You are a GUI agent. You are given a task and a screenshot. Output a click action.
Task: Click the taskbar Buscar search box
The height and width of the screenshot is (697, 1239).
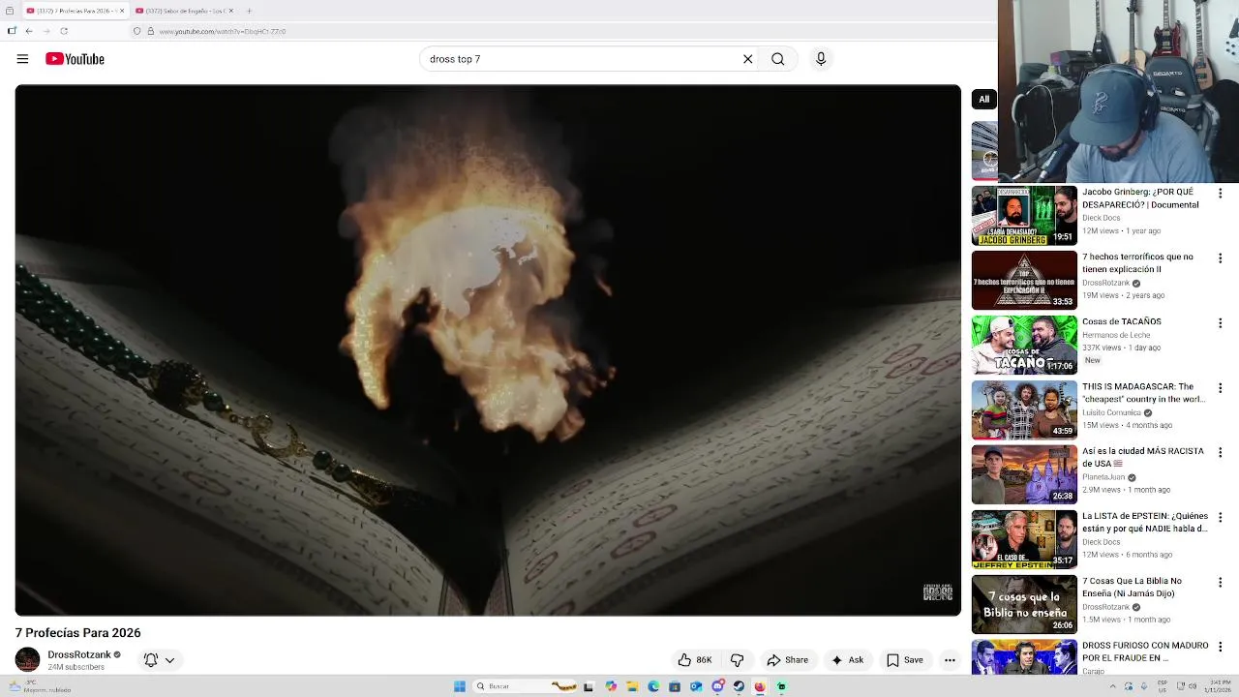tap(523, 686)
